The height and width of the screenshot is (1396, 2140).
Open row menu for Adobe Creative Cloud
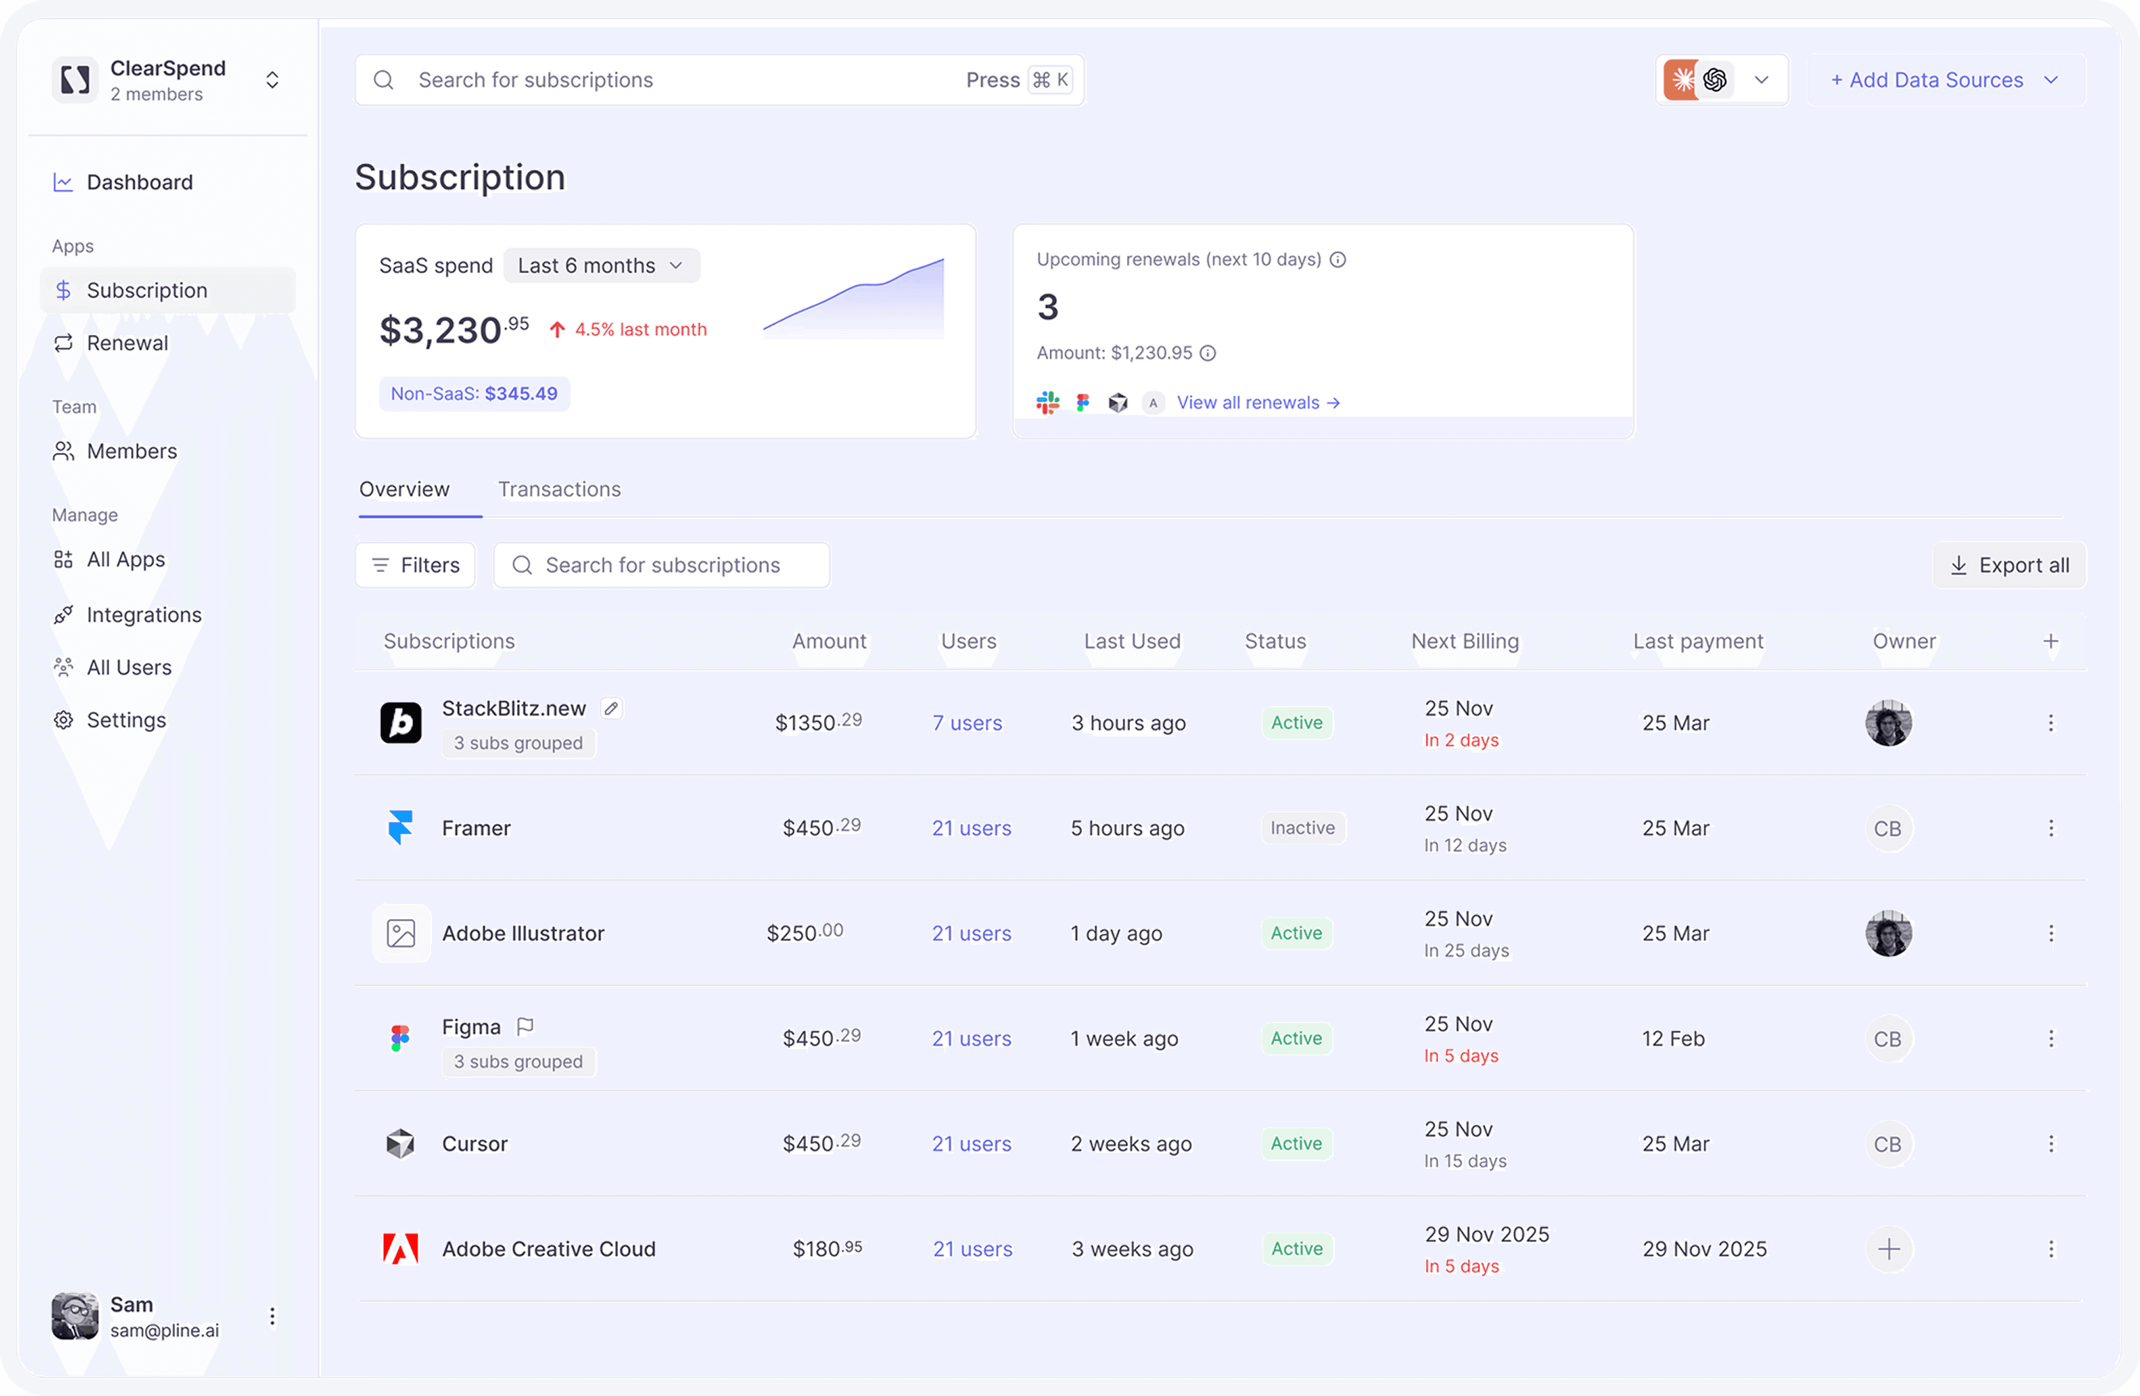(2051, 1248)
